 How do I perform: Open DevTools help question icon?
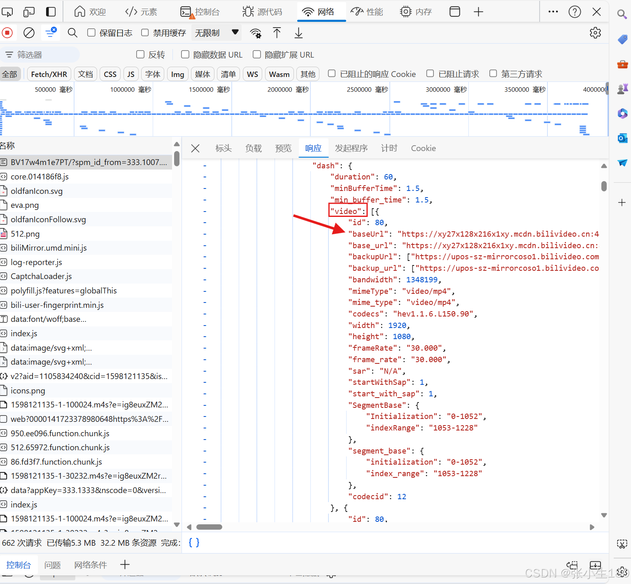575,12
